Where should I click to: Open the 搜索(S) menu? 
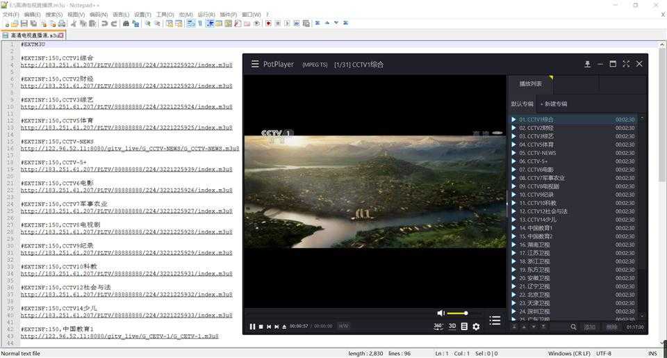pyautogui.click(x=54, y=15)
